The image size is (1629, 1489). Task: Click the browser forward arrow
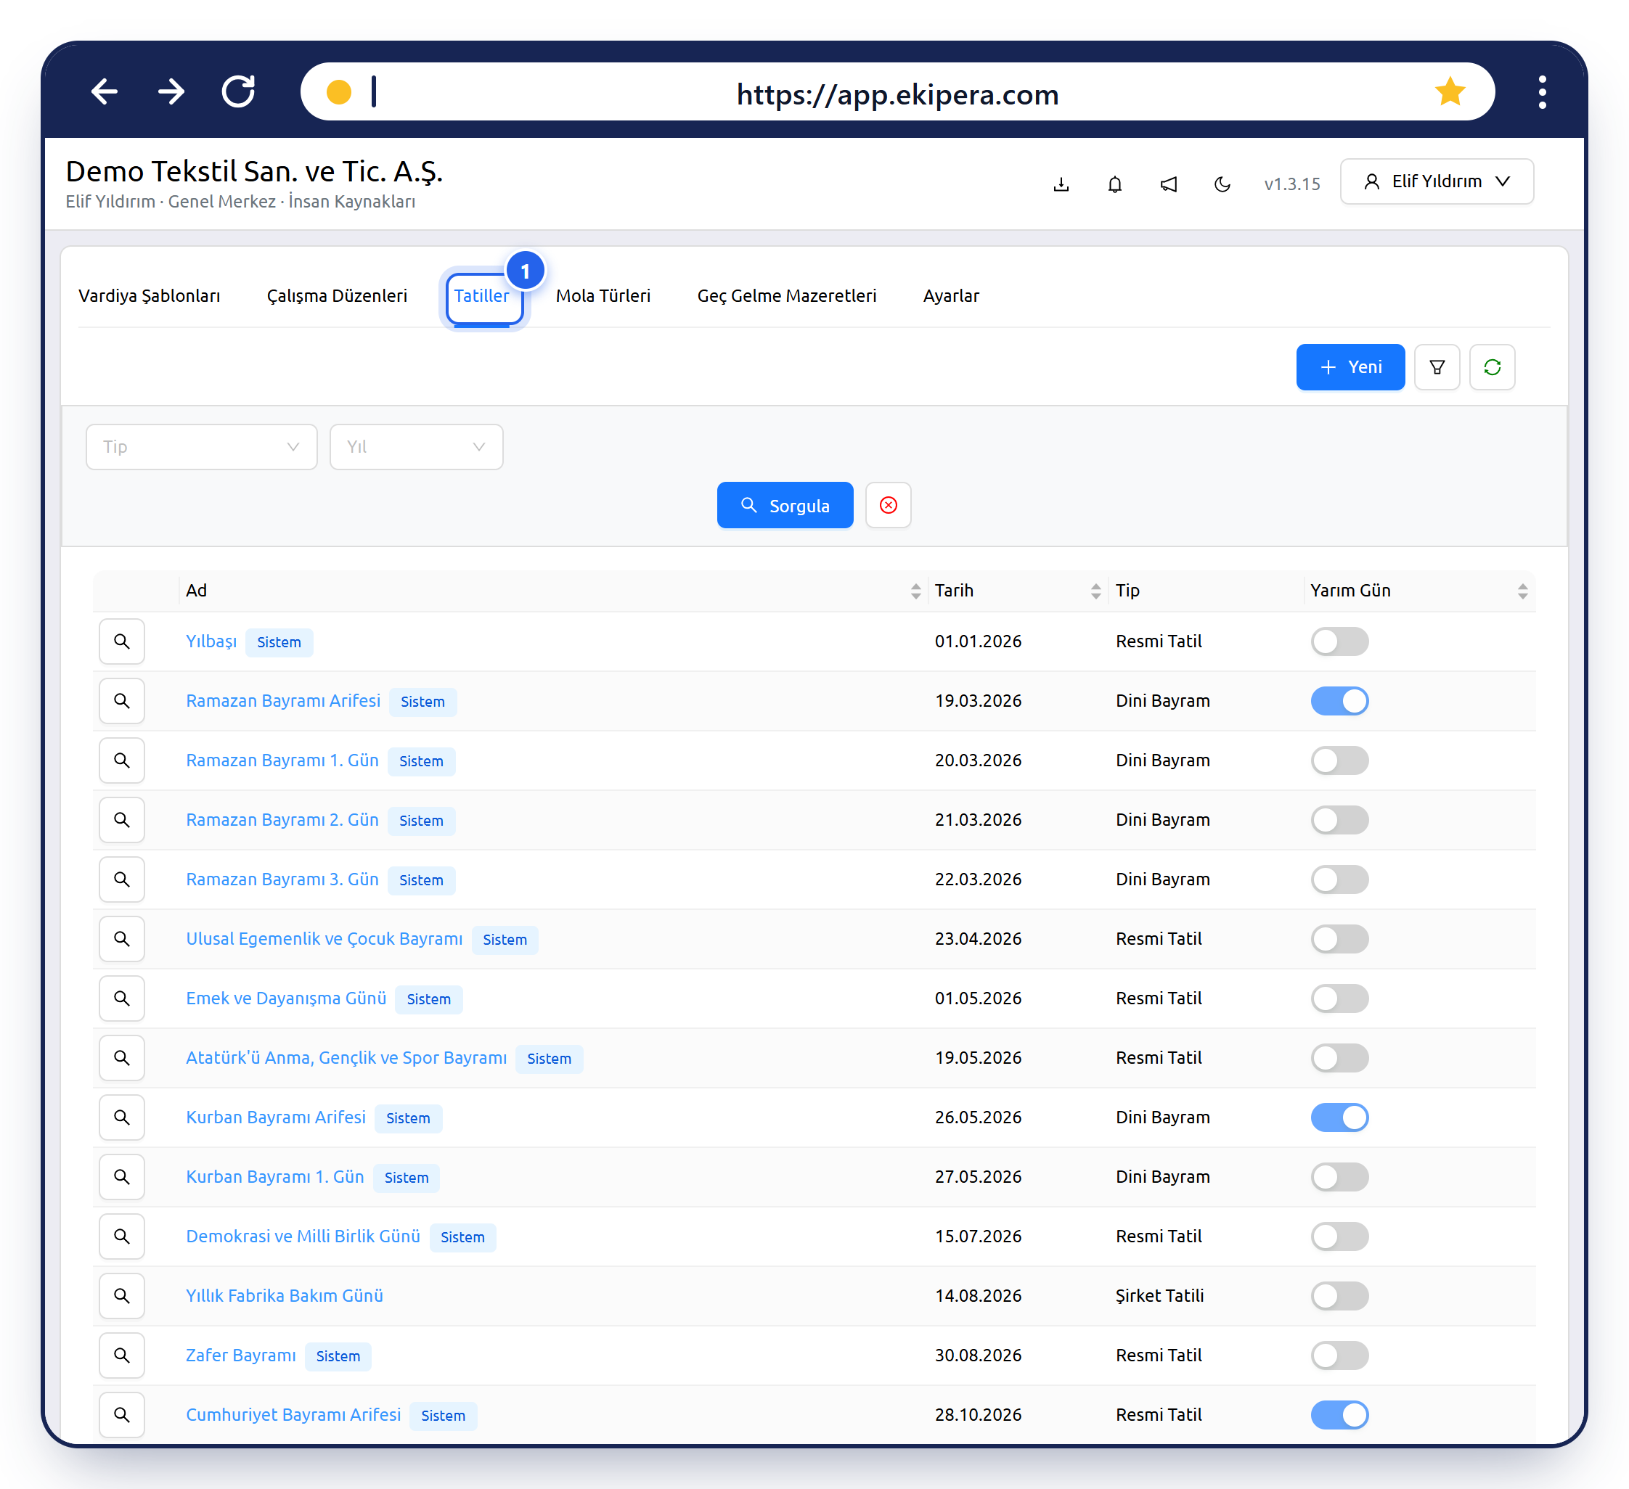point(171,91)
